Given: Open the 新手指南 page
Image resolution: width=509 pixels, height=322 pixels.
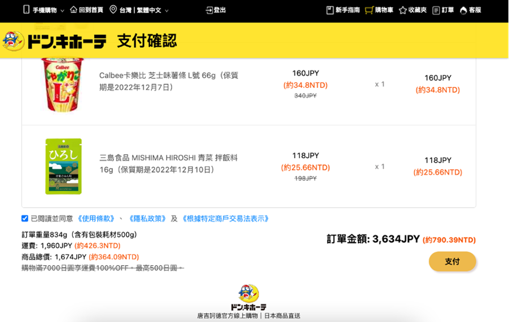Looking at the screenshot, I should coord(348,10).
